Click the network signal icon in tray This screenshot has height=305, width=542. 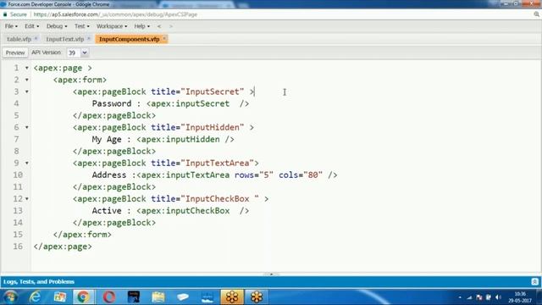click(x=469, y=297)
